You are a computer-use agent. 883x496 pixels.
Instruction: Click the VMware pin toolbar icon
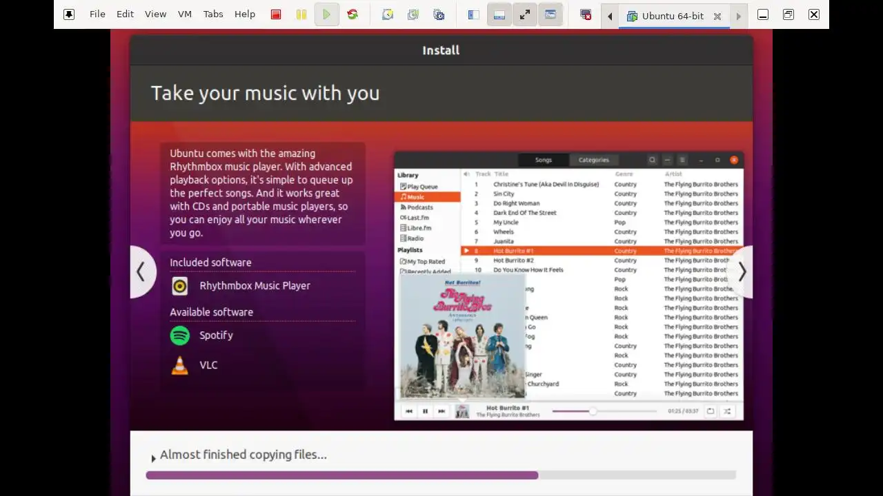[69, 14]
